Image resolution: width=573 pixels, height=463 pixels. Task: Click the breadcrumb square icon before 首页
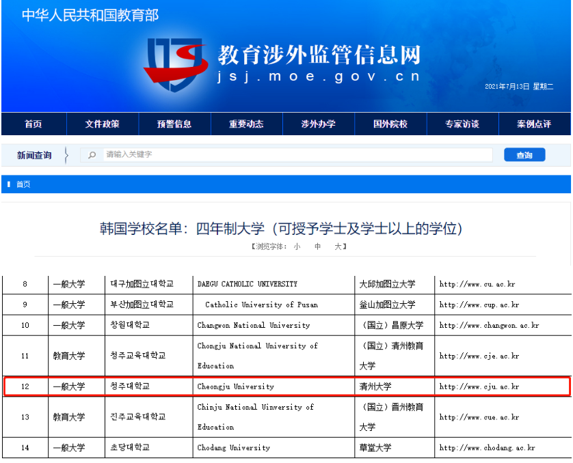10,184
